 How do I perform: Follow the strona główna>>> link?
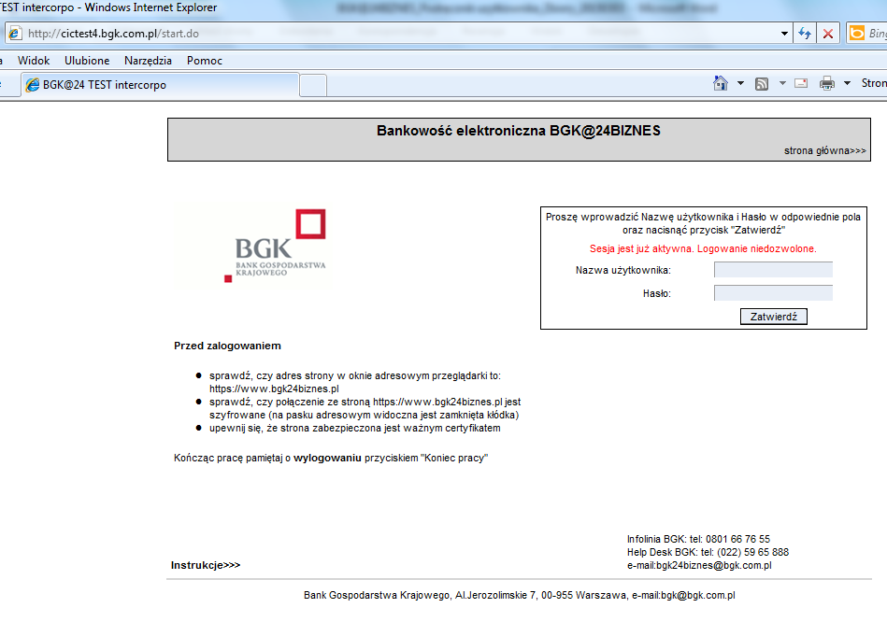click(824, 150)
